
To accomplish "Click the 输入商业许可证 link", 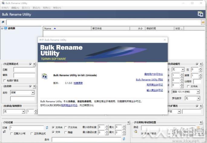I will point(155,90).
